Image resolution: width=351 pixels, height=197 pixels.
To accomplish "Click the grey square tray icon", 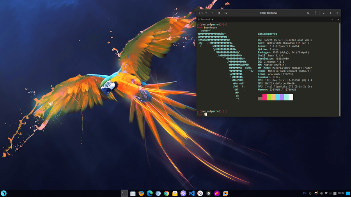I will pos(335,193).
